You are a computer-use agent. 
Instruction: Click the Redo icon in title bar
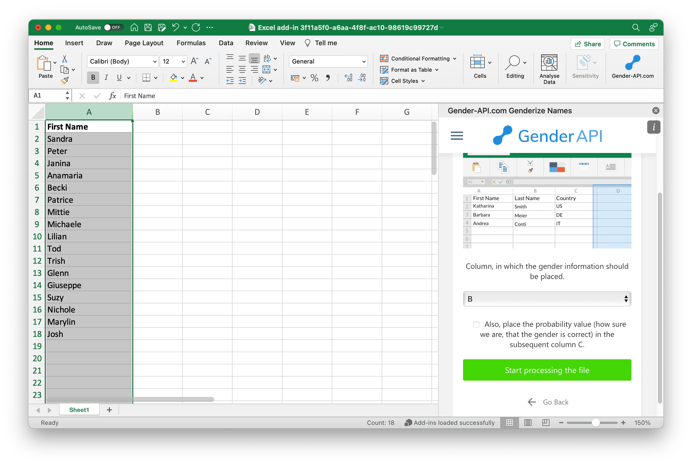click(x=196, y=27)
